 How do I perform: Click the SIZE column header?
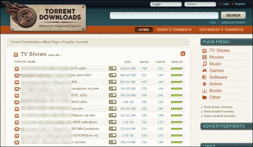tap(128, 62)
